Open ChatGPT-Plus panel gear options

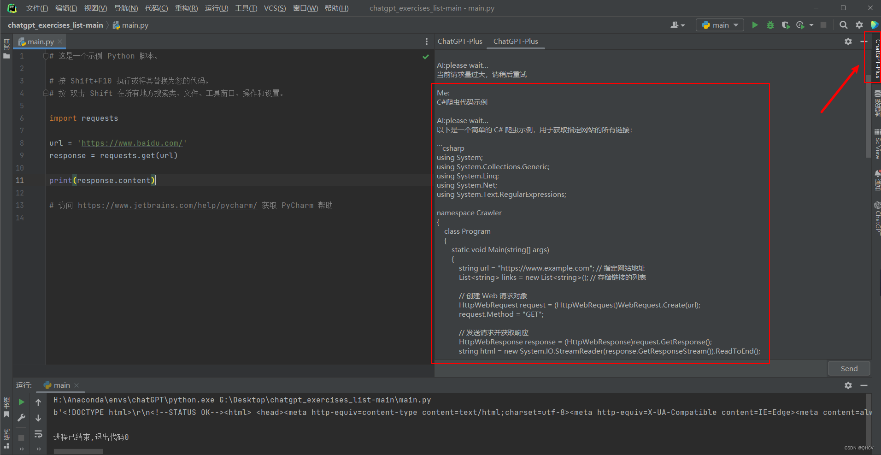[848, 41]
